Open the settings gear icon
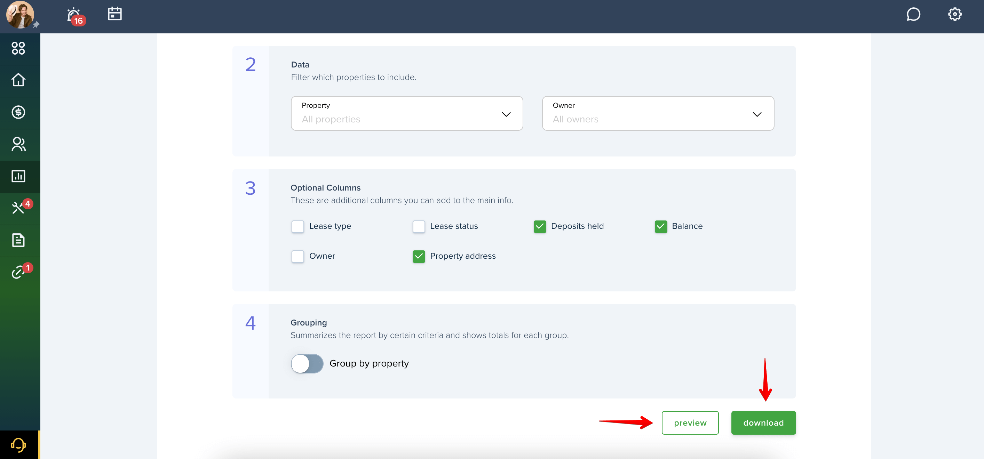 click(954, 15)
